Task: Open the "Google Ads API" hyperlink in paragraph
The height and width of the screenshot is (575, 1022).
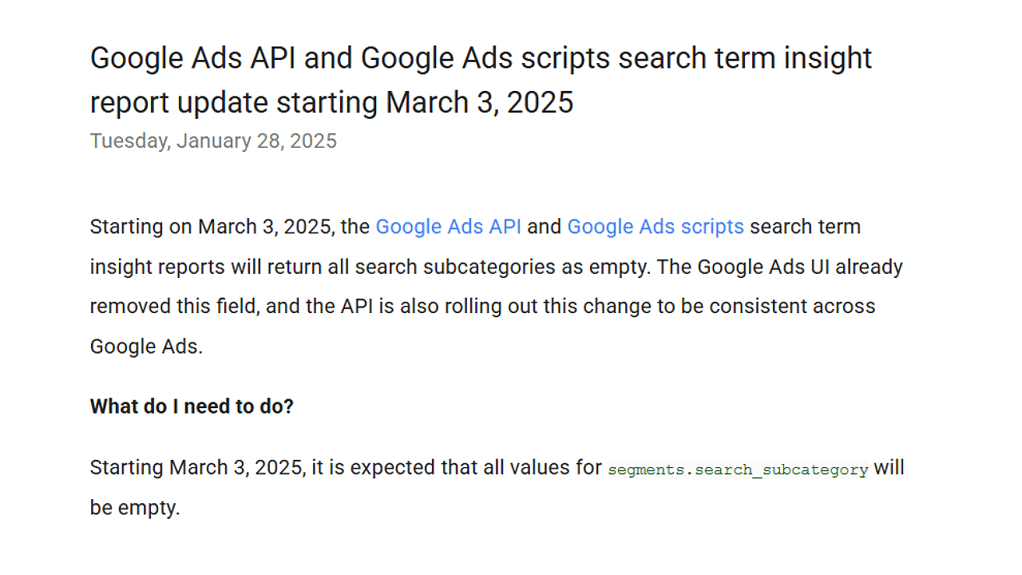Action: point(448,227)
